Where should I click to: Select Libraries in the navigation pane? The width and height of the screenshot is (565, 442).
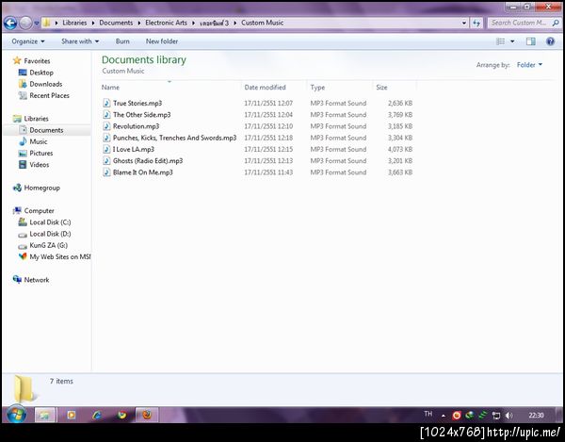point(36,119)
